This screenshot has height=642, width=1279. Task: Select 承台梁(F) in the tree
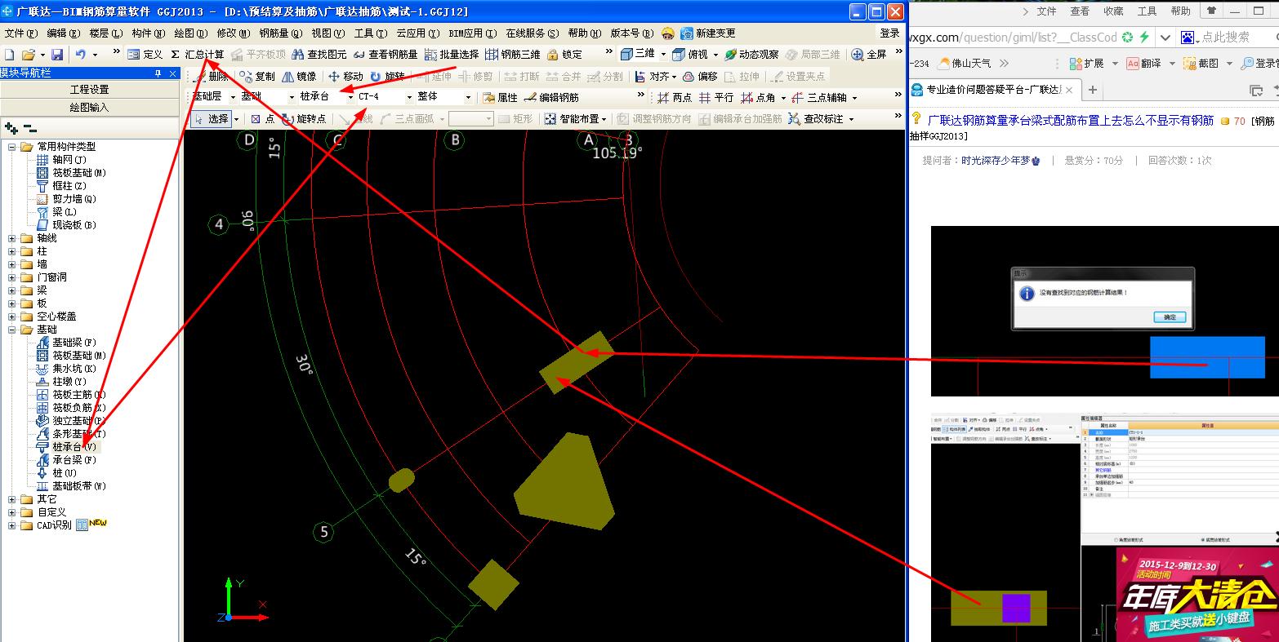[74, 460]
